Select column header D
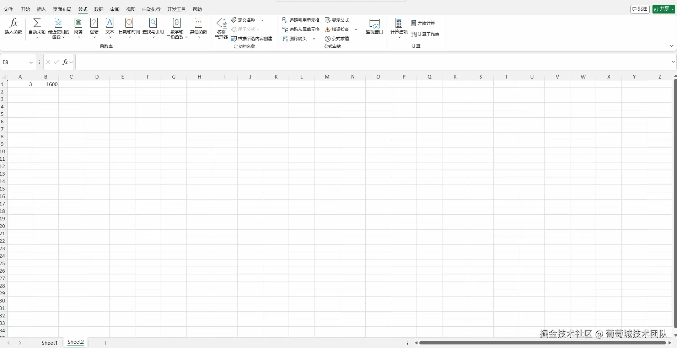The height and width of the screenshot is (348, 677). pos(97,77)
